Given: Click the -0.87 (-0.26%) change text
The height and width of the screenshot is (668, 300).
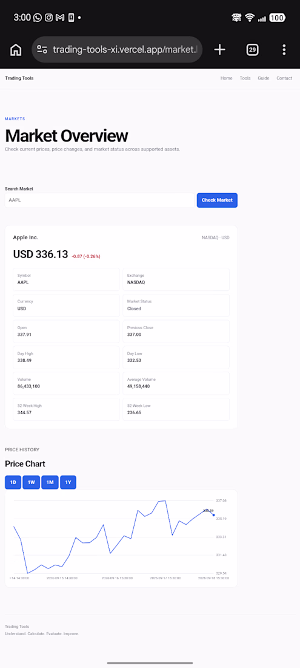Looking at the screenshot, I should (86, 256).
